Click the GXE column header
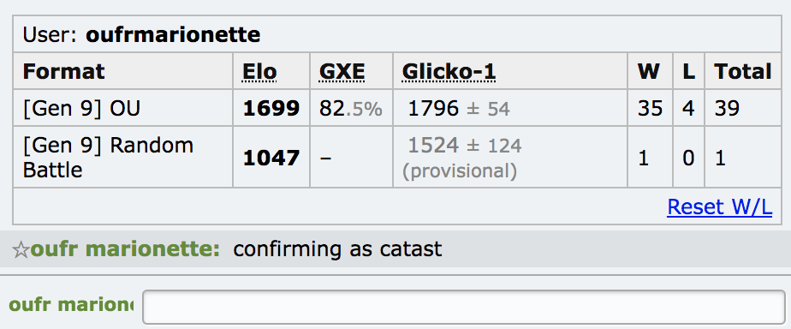The image size is (791, 329). point(342,72)
